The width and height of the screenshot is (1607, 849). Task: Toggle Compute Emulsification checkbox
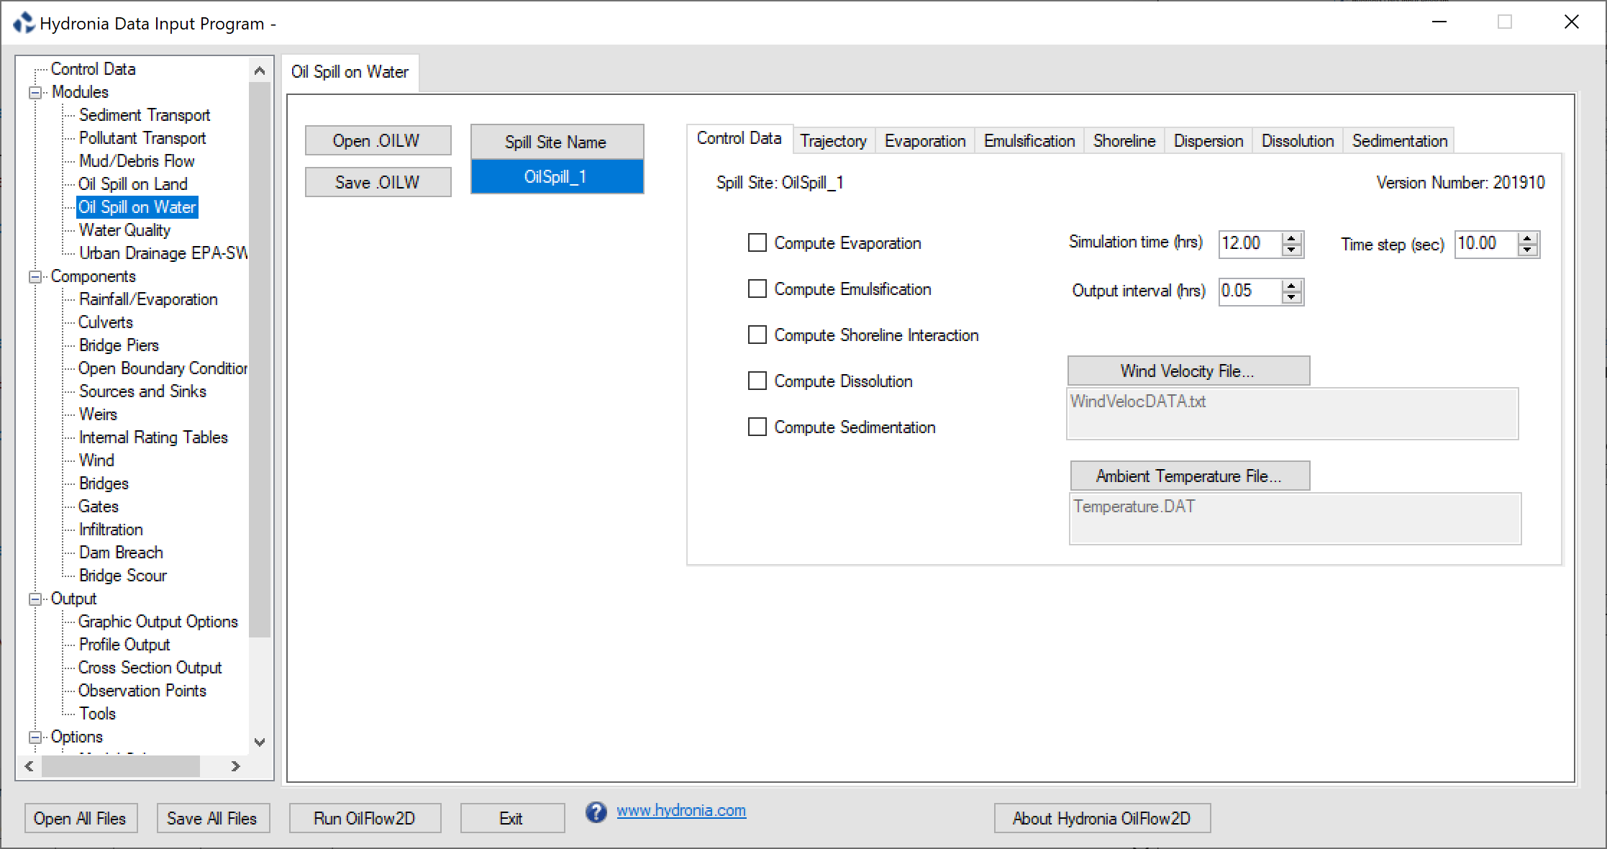[757, 289]
